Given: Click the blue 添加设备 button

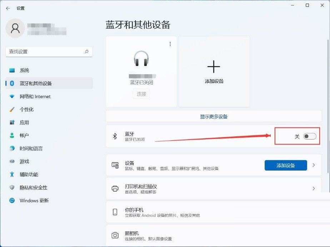Looking at the screenshot, I should pyautogui.click(x=286, y=165).
